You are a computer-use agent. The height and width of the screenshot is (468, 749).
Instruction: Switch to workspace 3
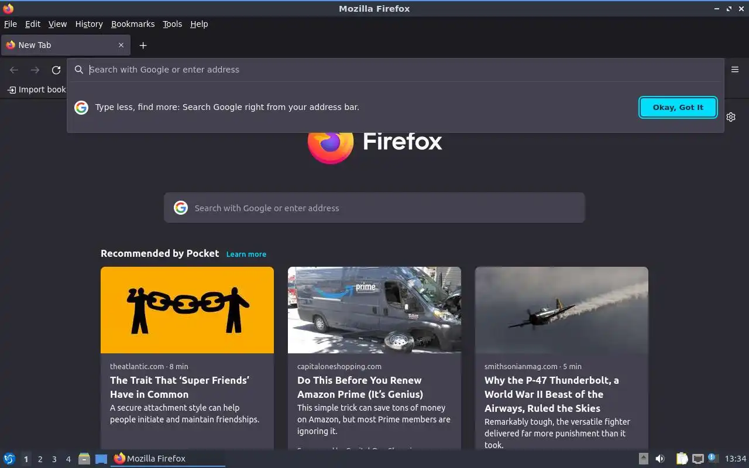pyautogui.click(x=54, y=459)
